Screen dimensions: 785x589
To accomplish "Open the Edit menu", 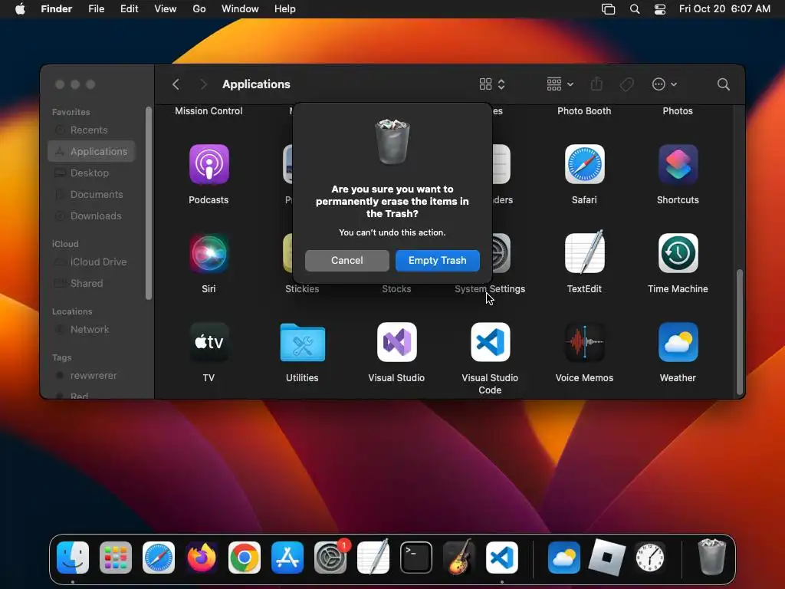I will 129,9.
